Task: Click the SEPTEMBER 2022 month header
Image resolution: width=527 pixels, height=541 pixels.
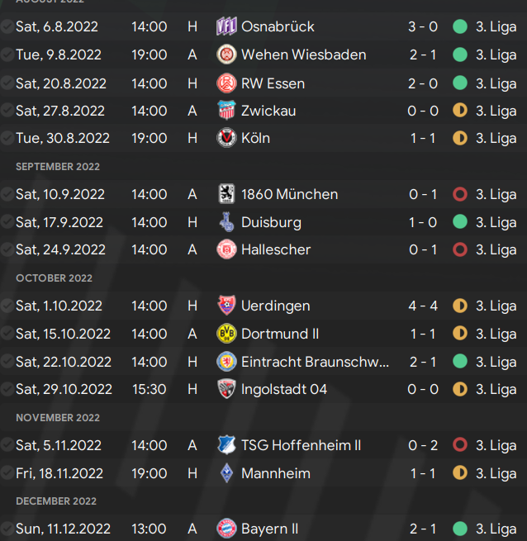Action: pyautogui.click(x=58, y=167)
